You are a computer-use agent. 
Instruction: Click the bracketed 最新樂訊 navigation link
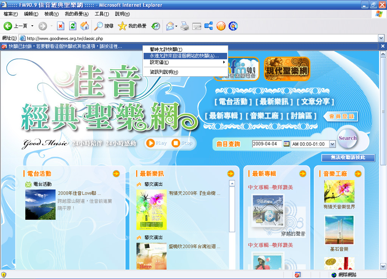click(274, 102)
